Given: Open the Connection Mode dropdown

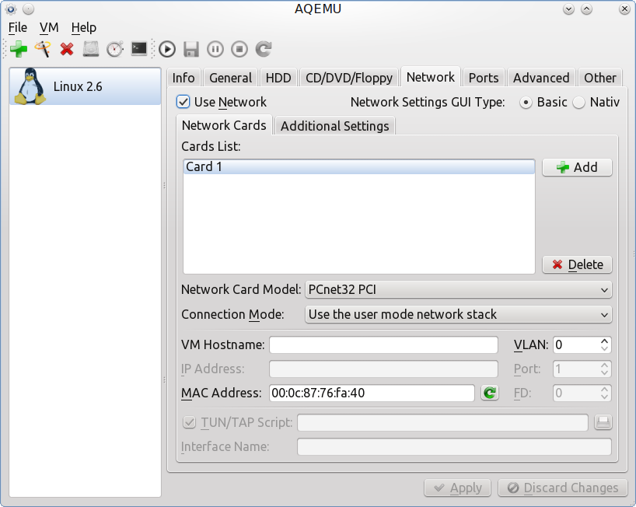Looking at the screenshot, I should [458, 314].
